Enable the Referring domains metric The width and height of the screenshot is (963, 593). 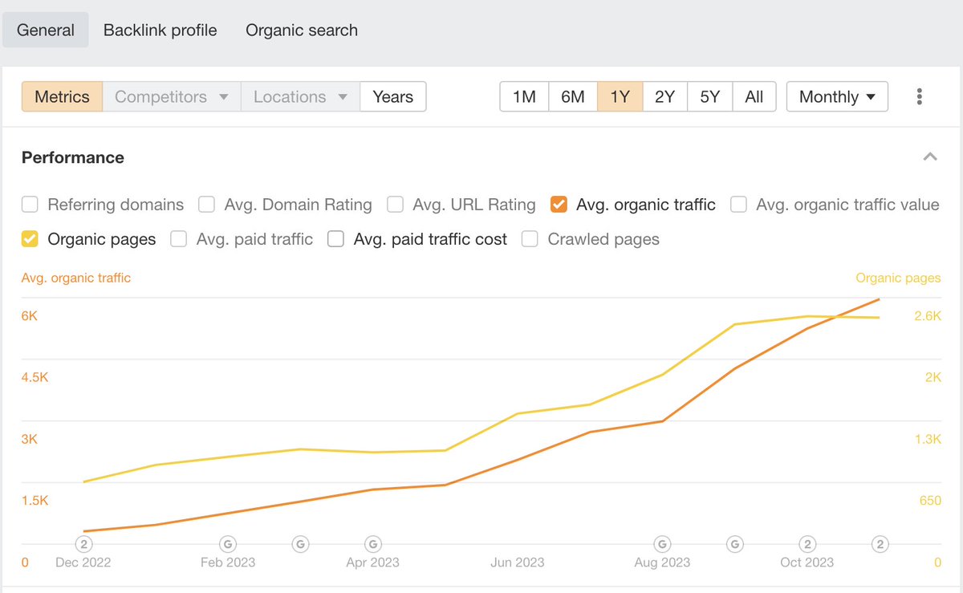(x=30, y=205)
